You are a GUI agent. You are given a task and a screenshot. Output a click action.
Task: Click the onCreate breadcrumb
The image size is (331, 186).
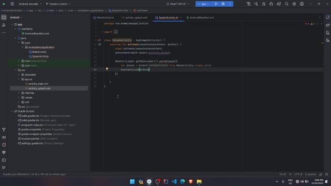coord(140,10)
